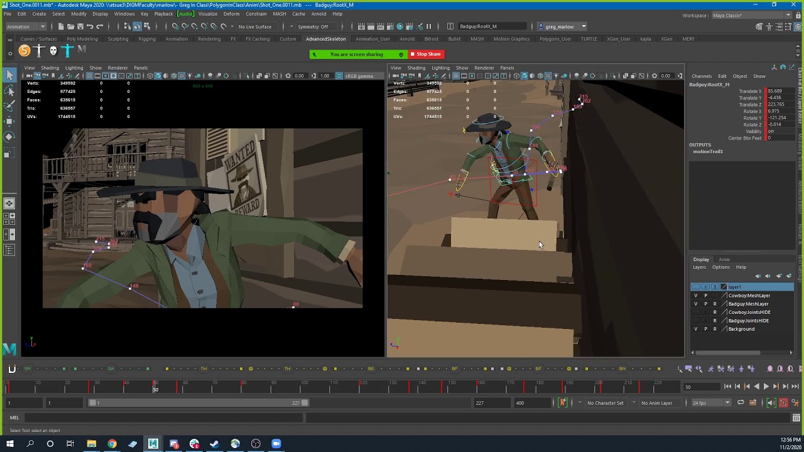Click the Stop Share button
Image resolution: width=804 pixels, height=452 pixels.
(426, 54)
